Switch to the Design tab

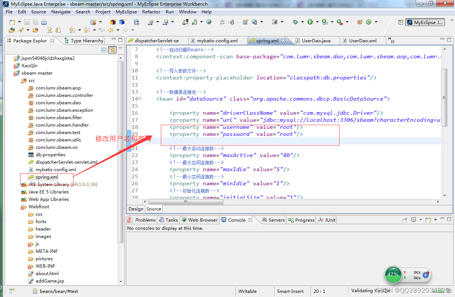[x=136, y=209]
